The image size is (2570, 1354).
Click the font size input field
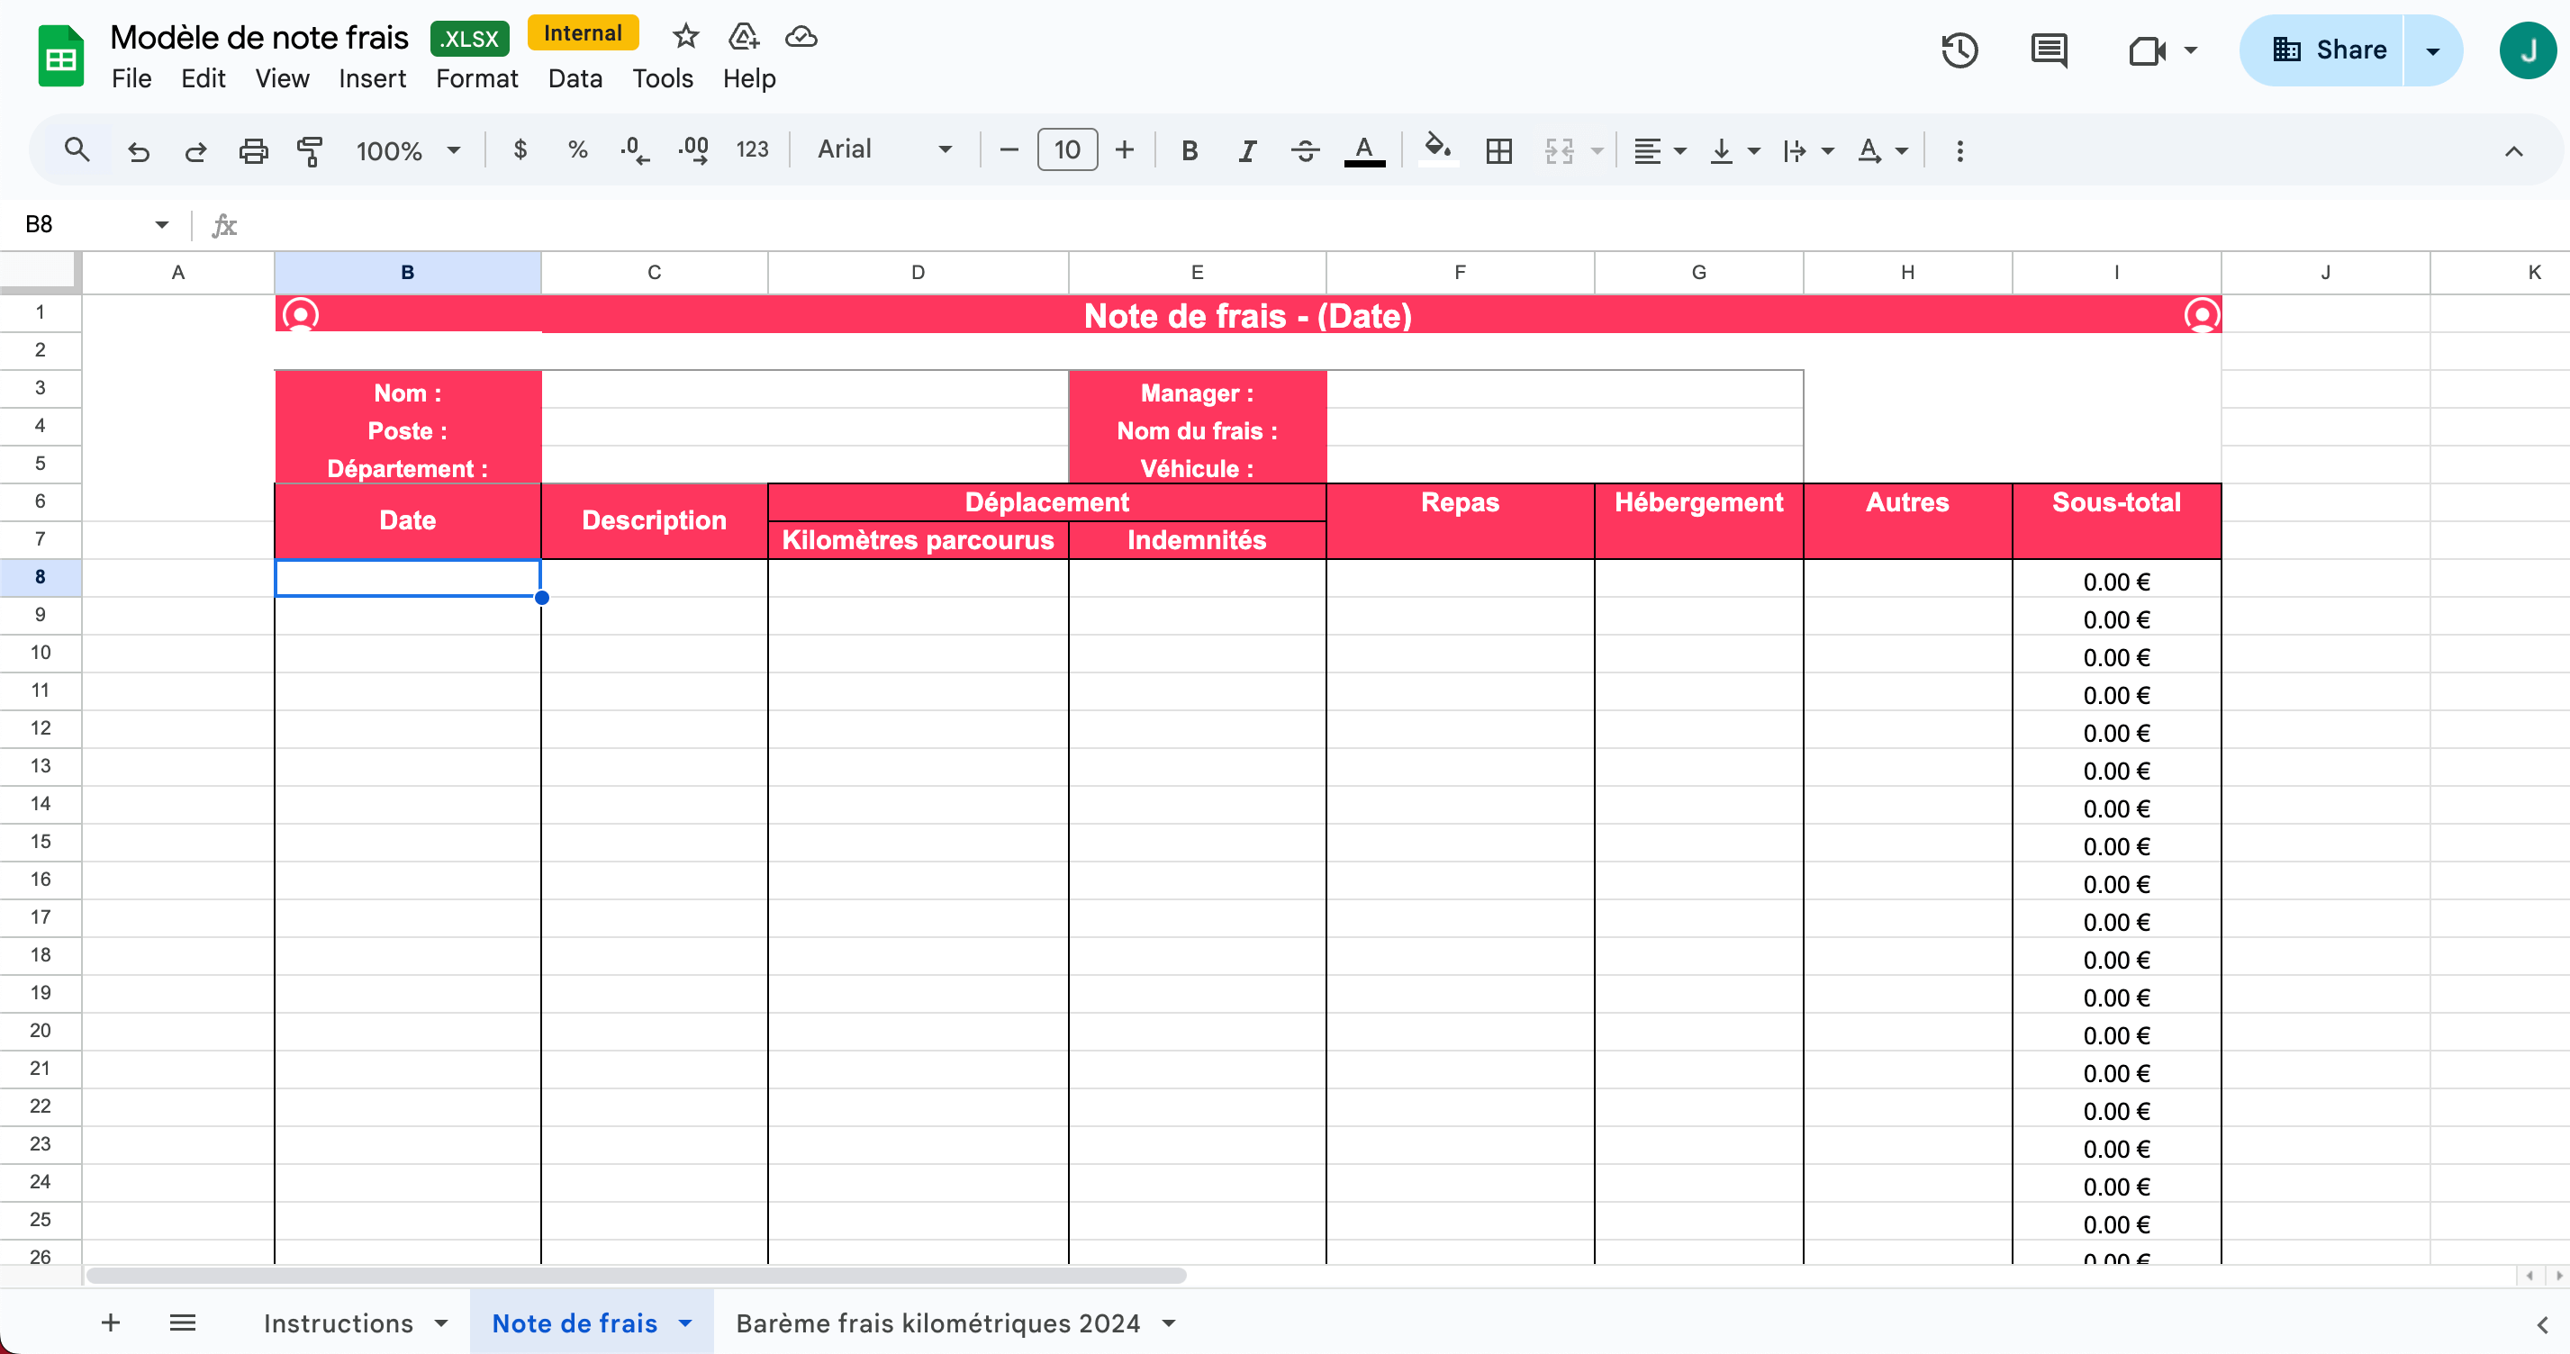pos(1066,150)
